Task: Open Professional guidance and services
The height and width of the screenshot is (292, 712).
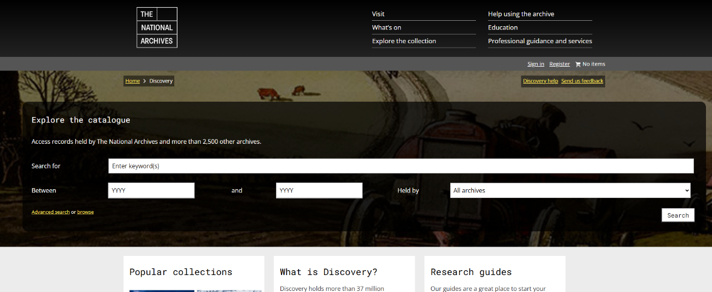Action: click(x=540, y=41)
